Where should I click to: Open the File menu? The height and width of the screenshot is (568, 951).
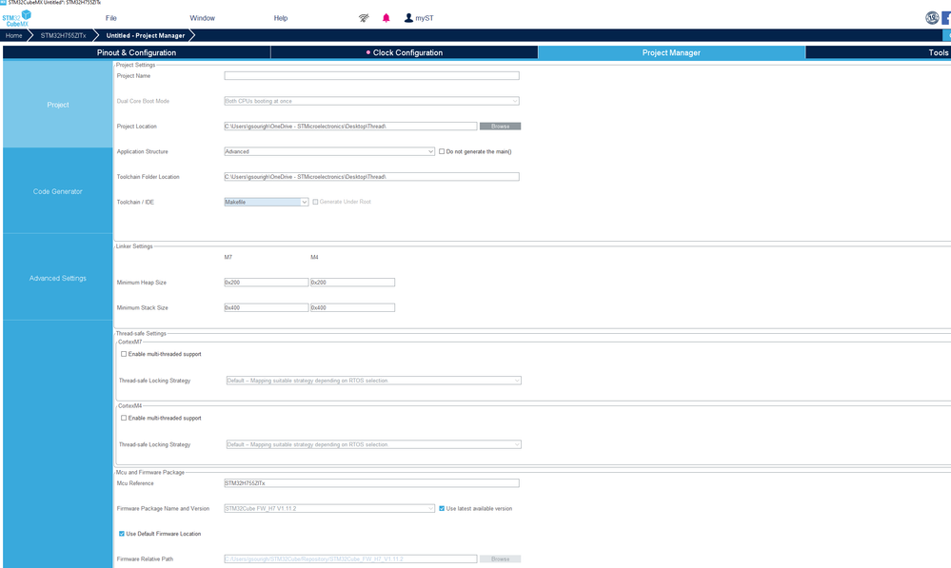click(111, 18)
